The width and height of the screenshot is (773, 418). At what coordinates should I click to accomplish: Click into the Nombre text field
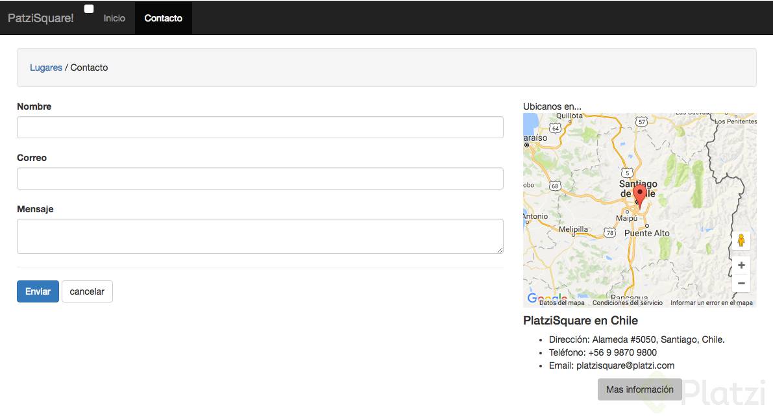[260, 127]
